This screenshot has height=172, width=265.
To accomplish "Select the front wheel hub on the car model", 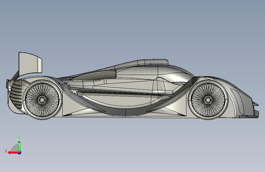I will [208, 100].
